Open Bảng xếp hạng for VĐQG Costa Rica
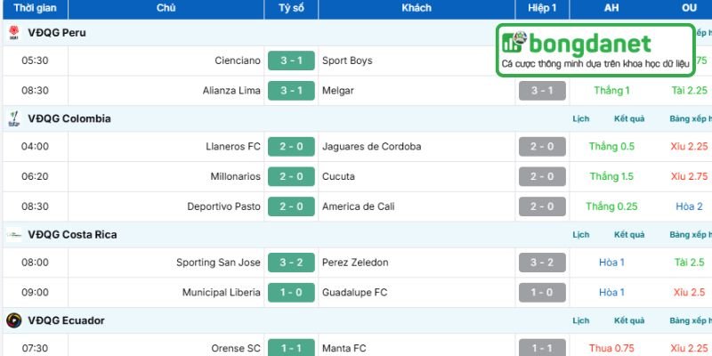The width and height of the screenshot is (712, 356). tap(690, 235)
